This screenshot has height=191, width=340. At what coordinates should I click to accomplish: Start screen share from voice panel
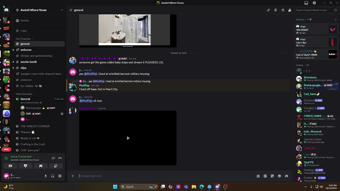tap(25, 166)
